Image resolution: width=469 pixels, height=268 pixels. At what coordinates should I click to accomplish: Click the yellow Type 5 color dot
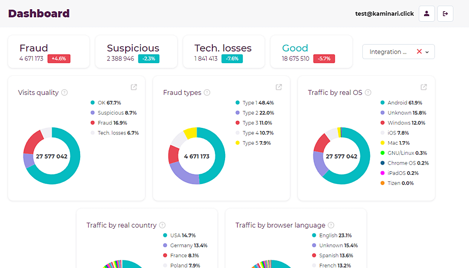click(237, 143)
